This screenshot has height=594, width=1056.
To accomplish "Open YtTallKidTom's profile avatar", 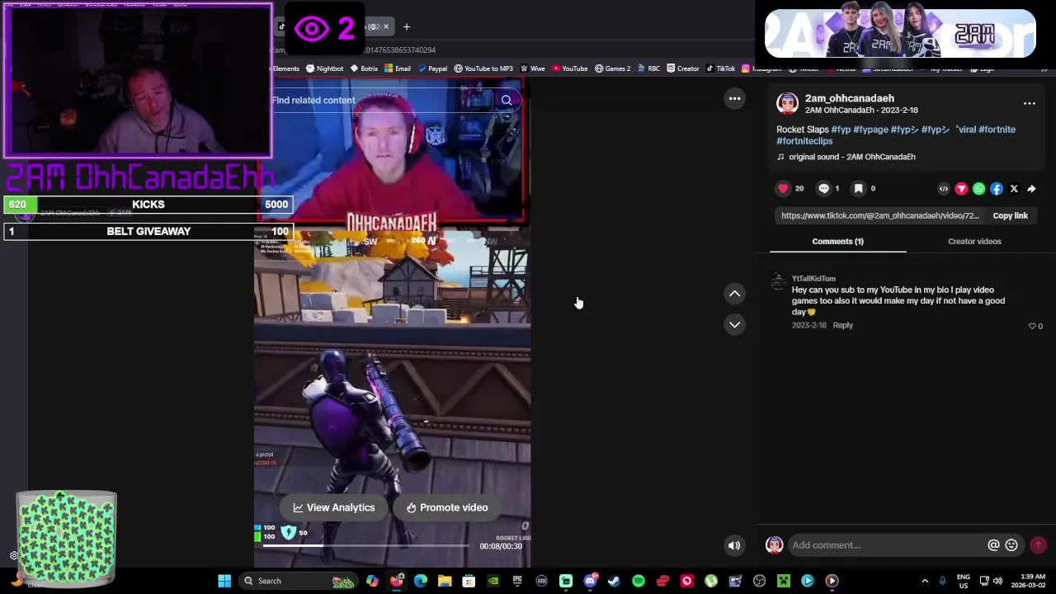I will 778,282.
